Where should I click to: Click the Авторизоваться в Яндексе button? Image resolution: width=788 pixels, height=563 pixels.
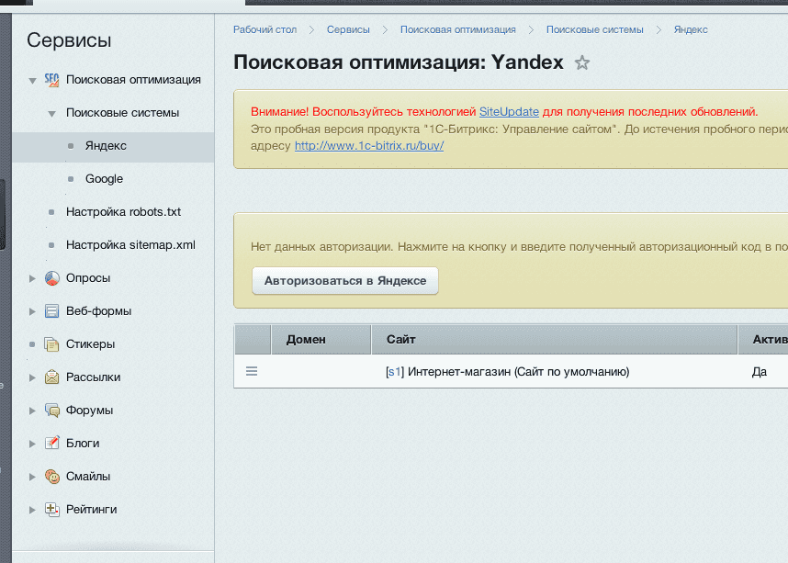pyautogui.click(x=345, y=280)
